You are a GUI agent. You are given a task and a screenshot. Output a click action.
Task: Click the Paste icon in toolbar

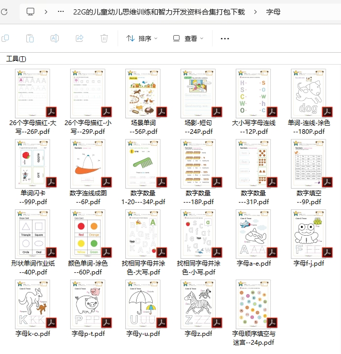[x=30, y=38]
